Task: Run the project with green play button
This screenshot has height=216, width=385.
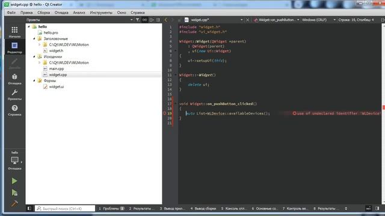Action: tap(14, 181)
